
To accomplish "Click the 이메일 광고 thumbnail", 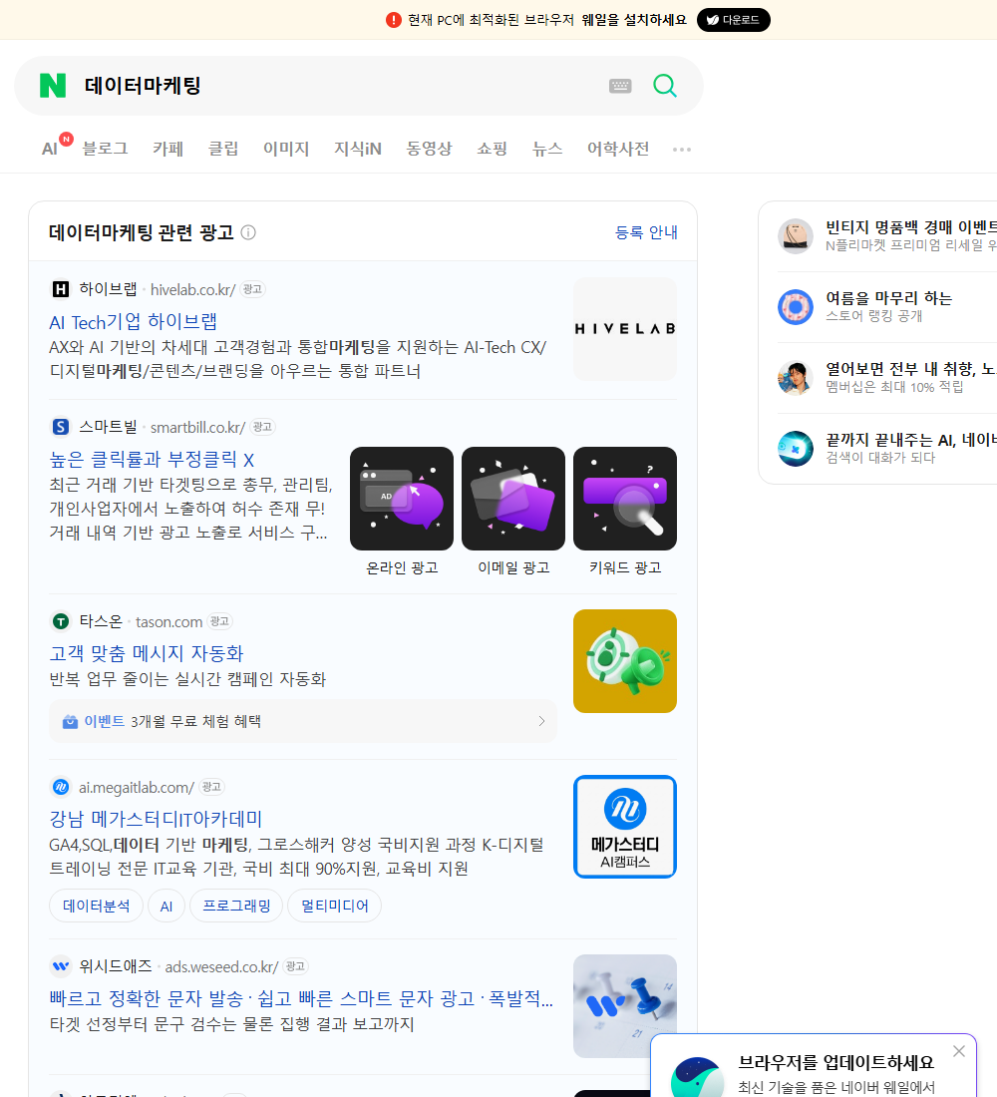I will (x=513, y=498).
